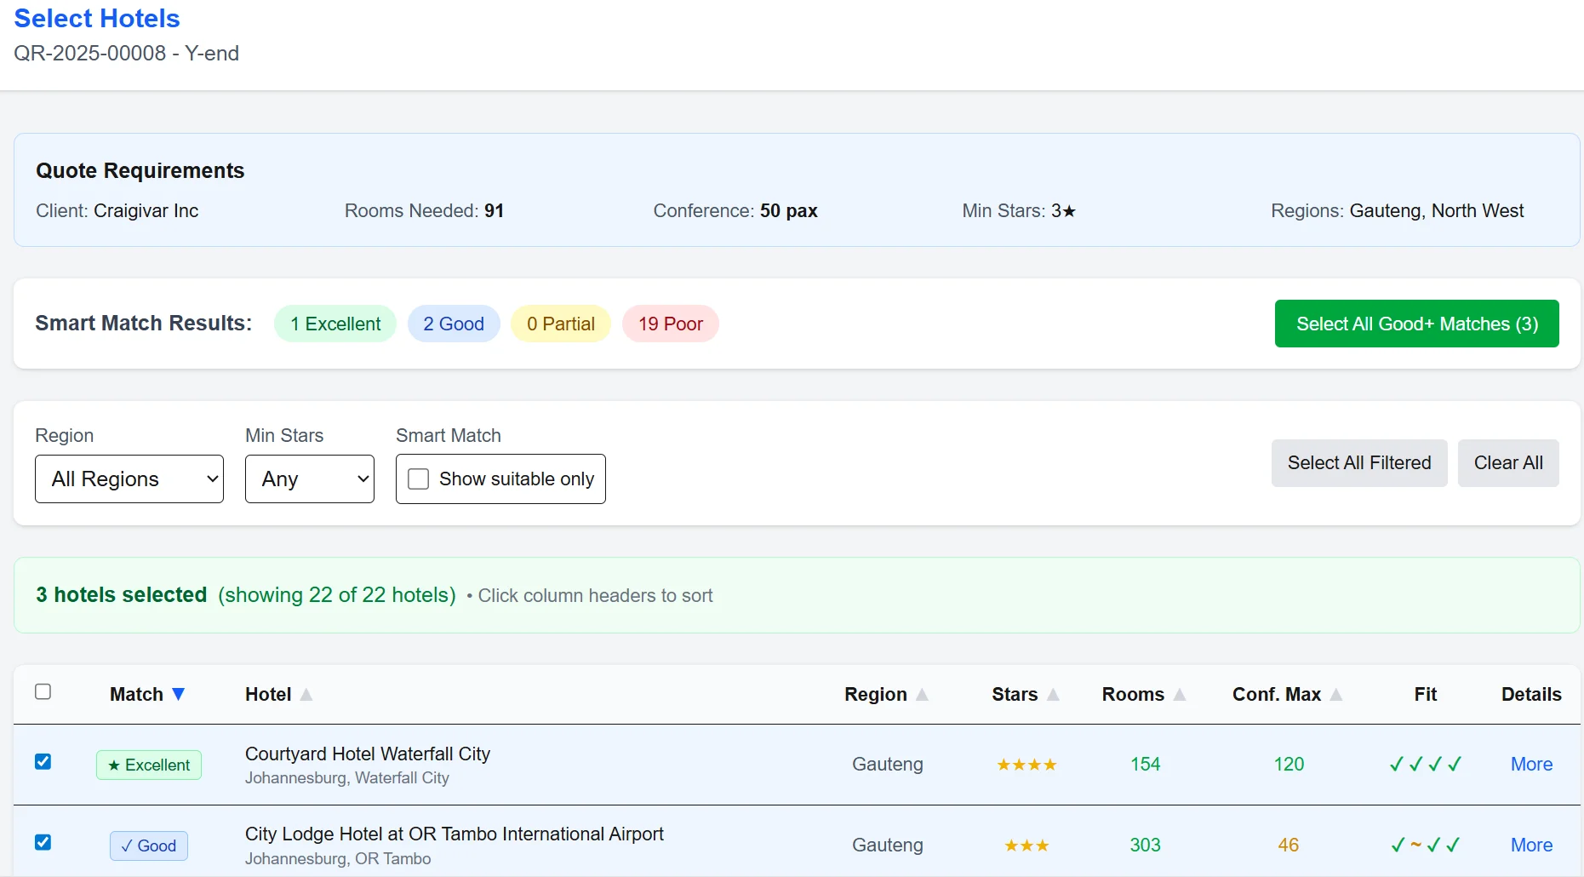Click the Select All Filtered button
Image resolution: width=1584 pixels, height=877 pixels.
(x=1359, y=463)
